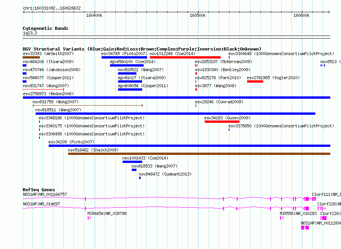Open esv34209 (Pinto2007) variant label
Screen dimensions: 341x249
(x=71, y=142)
